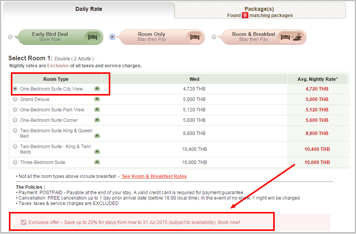View camera icon for One-Bedroom Suite Corner
The image size is (356, 234).
97,120
